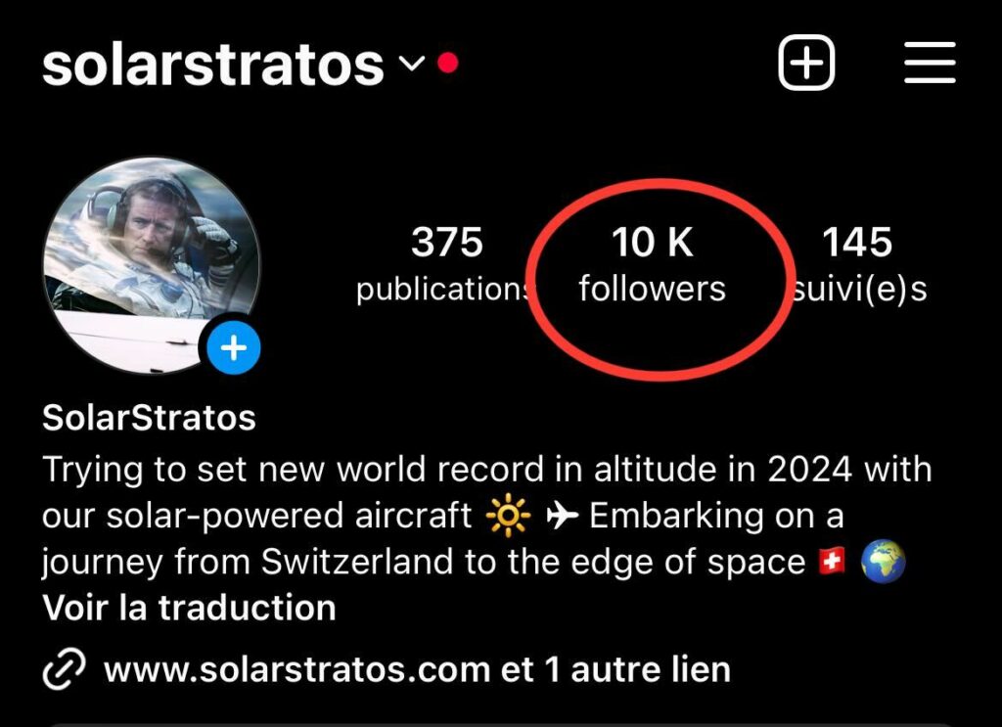This screenshot has width=1002, height=727.
Task: Click Voir la traduction
Action: pyautogui.click(x=189, y=608)
